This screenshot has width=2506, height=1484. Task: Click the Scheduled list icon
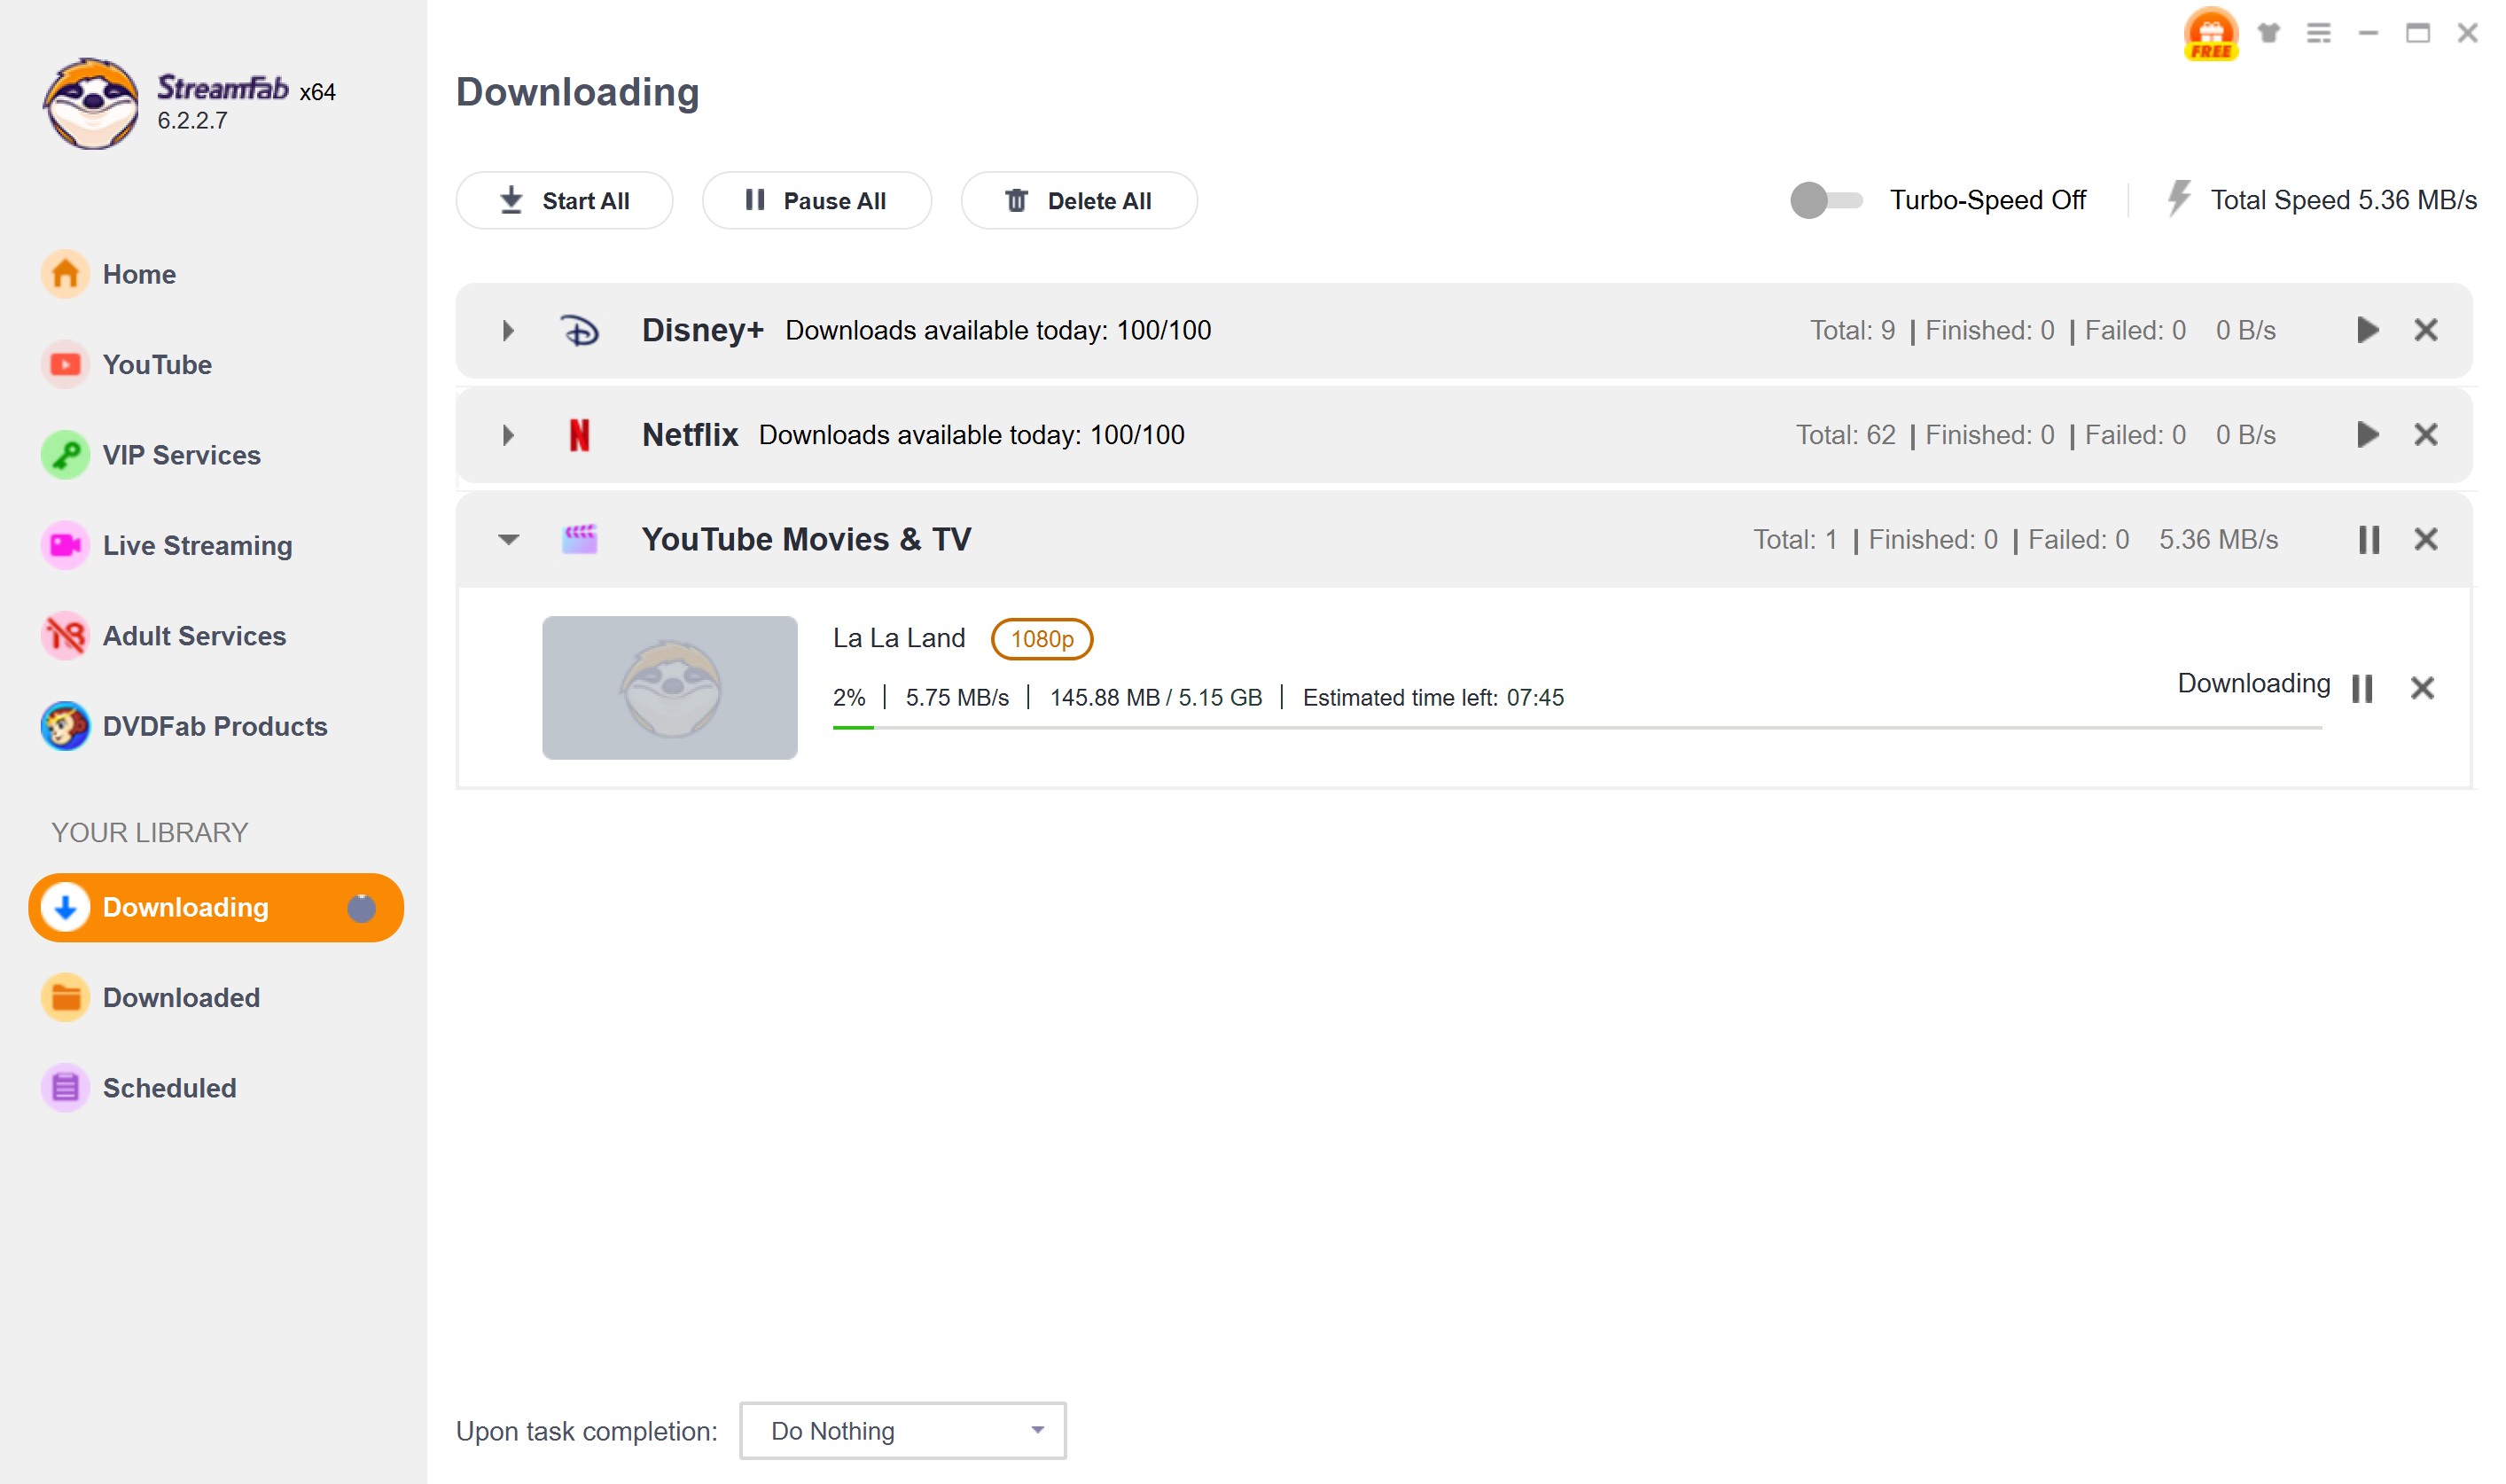tap(65, 1087)
